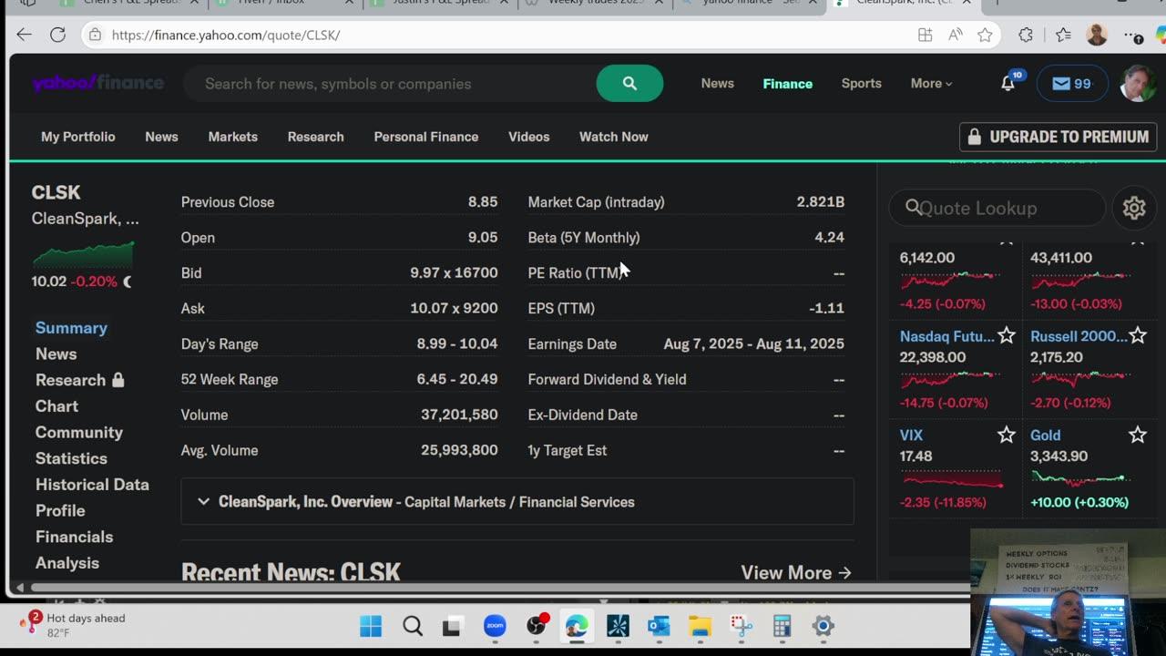Open the News link in the Yahoo header

click(x=718, y=83)
